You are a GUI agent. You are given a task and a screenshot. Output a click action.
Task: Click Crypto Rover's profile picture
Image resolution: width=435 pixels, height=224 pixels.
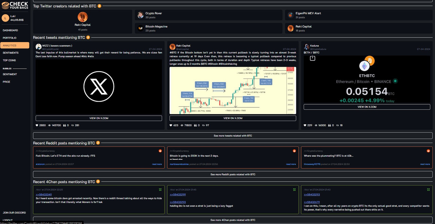140,15
